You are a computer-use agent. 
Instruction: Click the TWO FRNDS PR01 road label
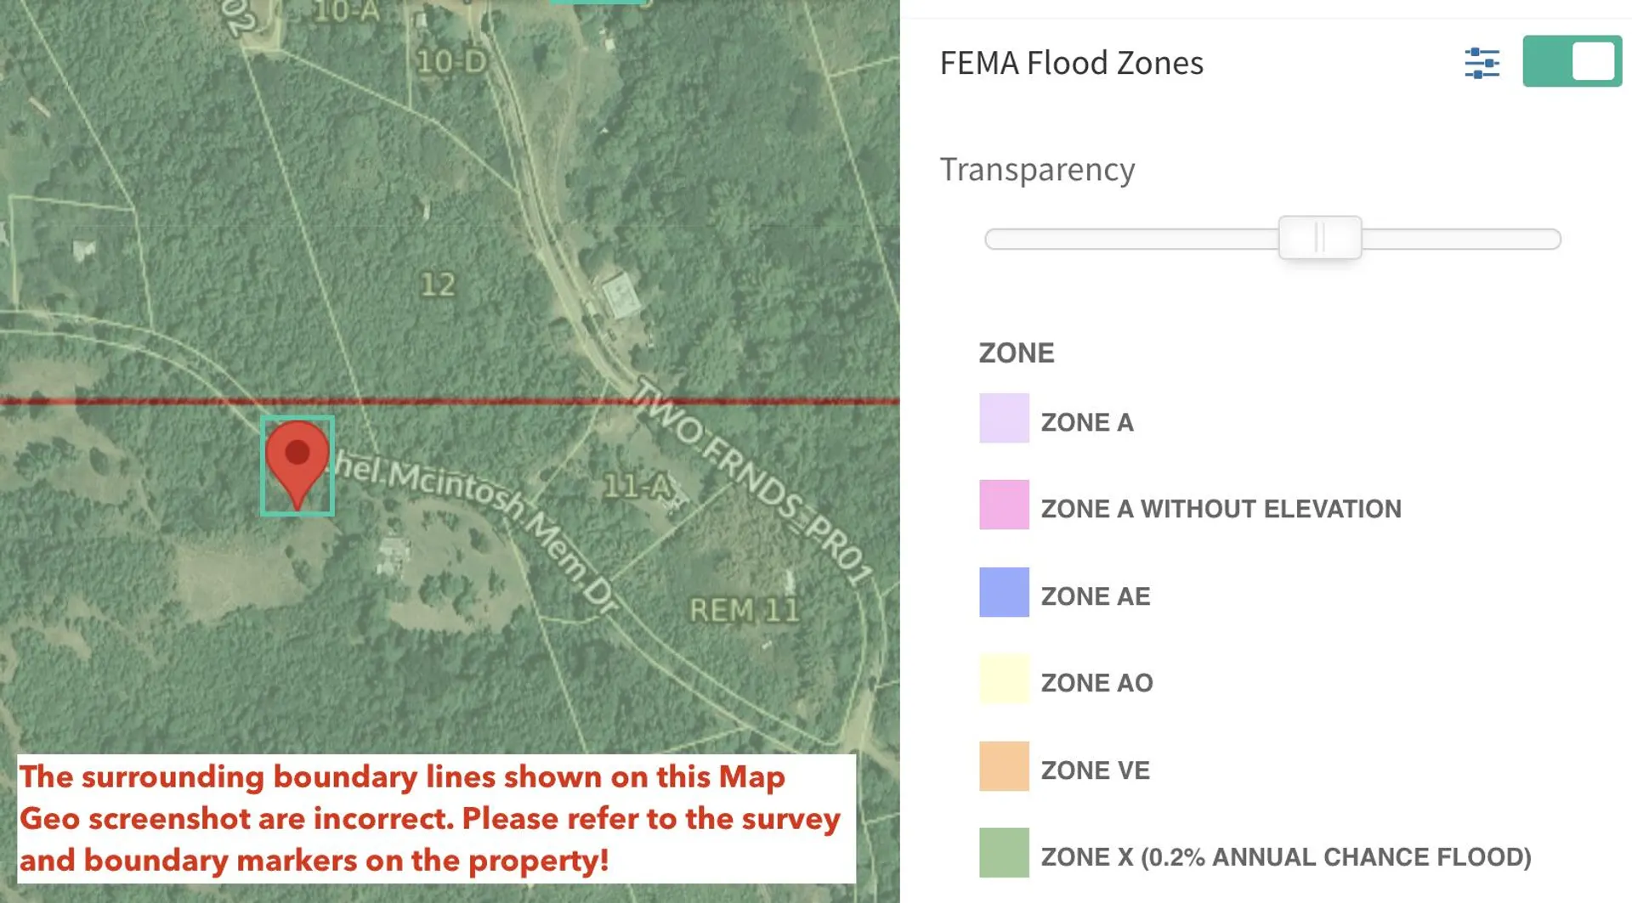(x=754, y=481)
